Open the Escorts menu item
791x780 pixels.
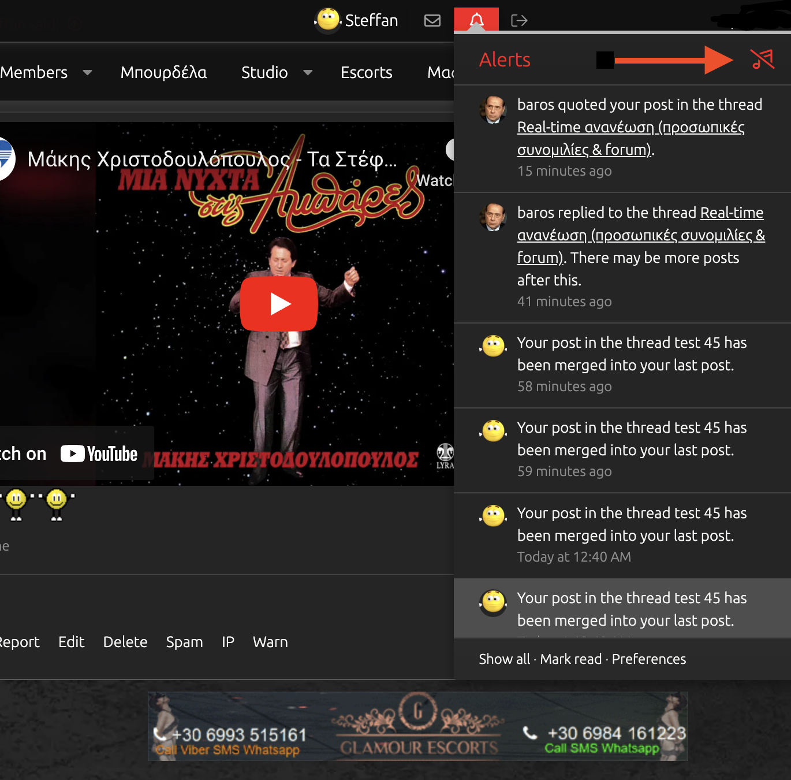[x=366, y=73]
